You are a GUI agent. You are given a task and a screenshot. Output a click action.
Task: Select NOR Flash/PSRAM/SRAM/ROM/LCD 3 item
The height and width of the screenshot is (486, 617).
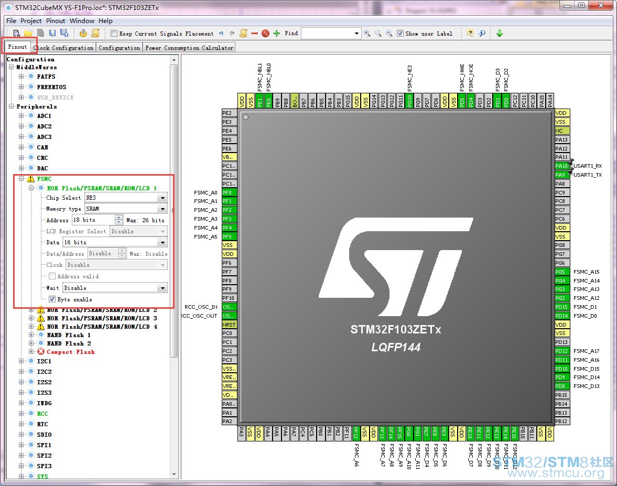[102, 318]
